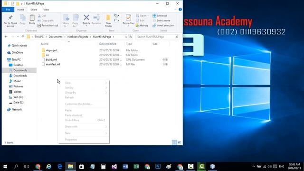This screenshot has width=304, height=171.
Task: Click Open in ribbon Open group
Action: click(x=142, y=16)
